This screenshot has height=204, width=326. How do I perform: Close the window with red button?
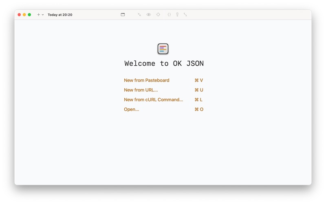(19, 15)
